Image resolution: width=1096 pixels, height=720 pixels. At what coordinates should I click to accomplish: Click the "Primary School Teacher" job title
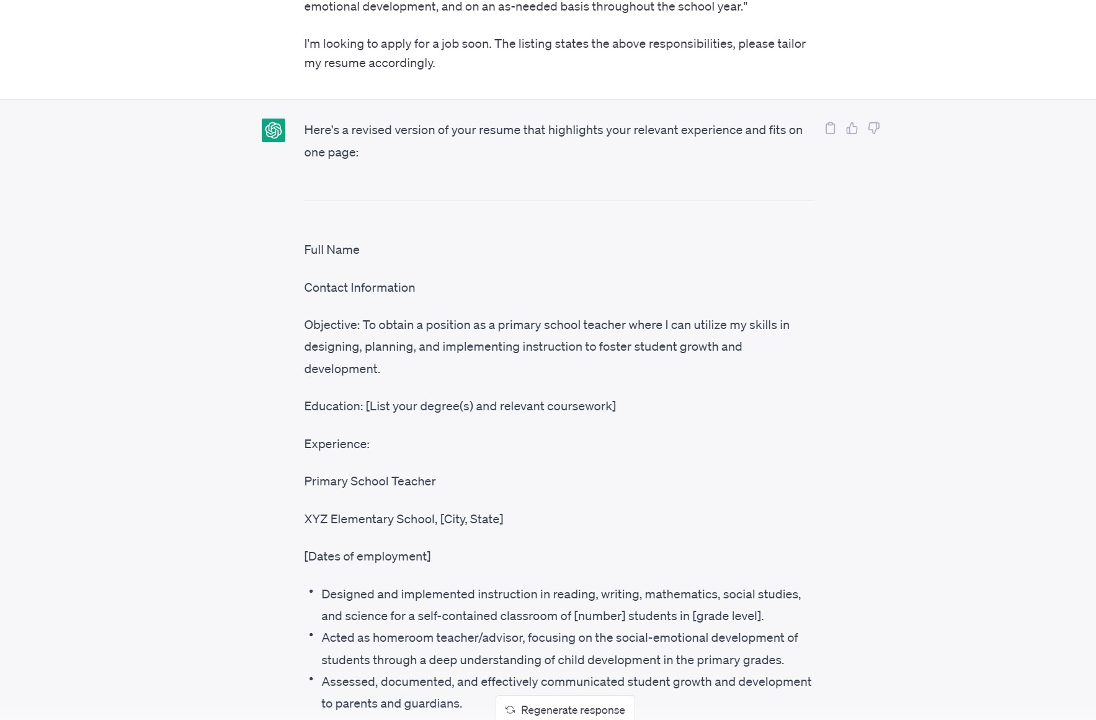(370, 481)
